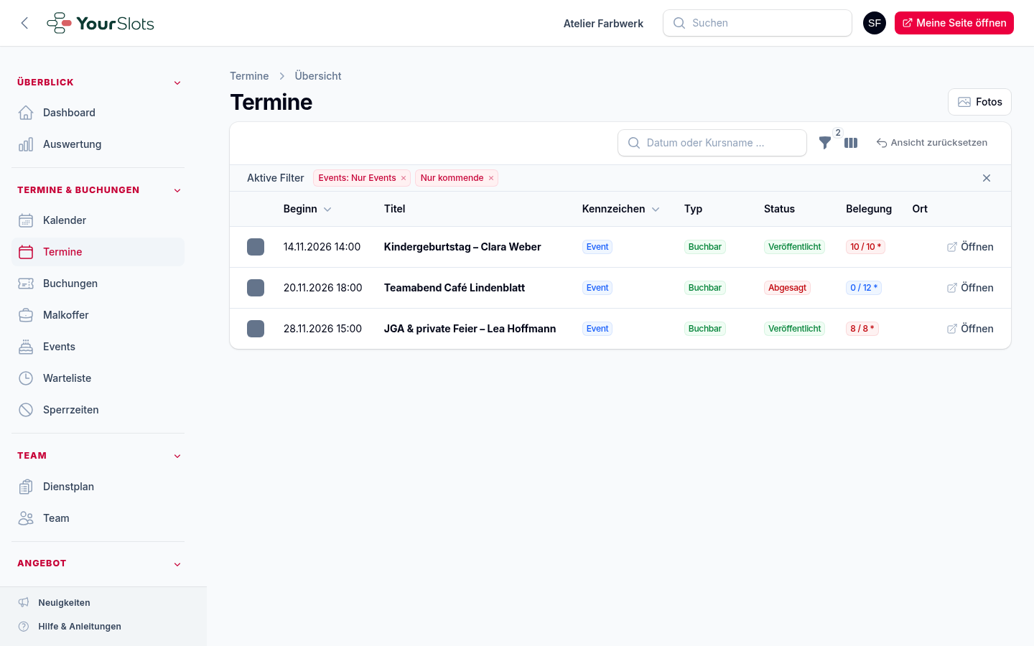Click Atelier Farbwerk studio name
Screen dimensions: 1034x646
pos(603,24)
